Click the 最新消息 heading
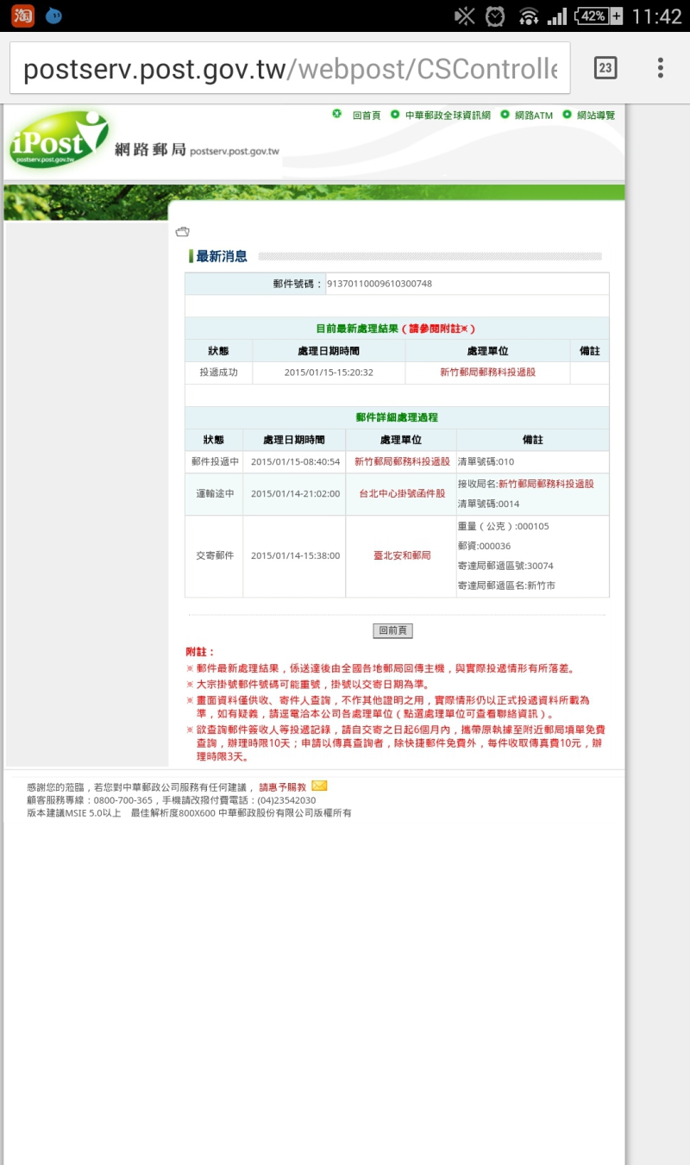Screen dimensions: 690x1165 point(222,256)
